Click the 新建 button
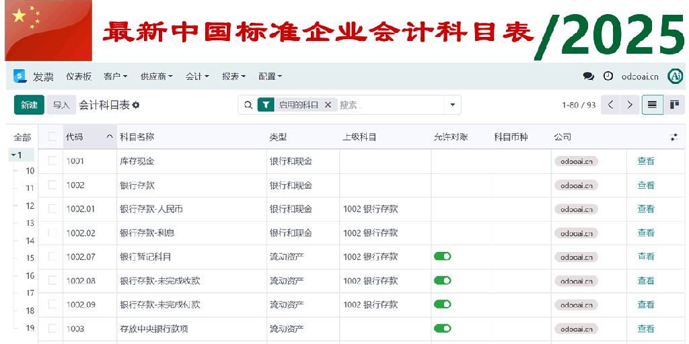Image resolution: width=689 pixels, height=344 pixels. click(x=29, y=105)
